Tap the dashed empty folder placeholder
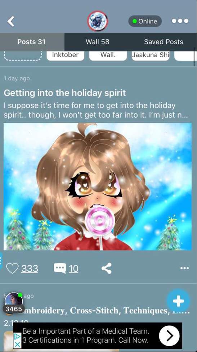 click(23, 55)
